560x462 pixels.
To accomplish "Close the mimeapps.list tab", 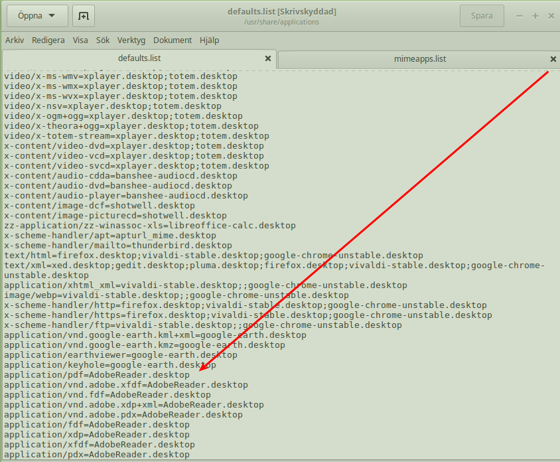I will tap(553, 59).
